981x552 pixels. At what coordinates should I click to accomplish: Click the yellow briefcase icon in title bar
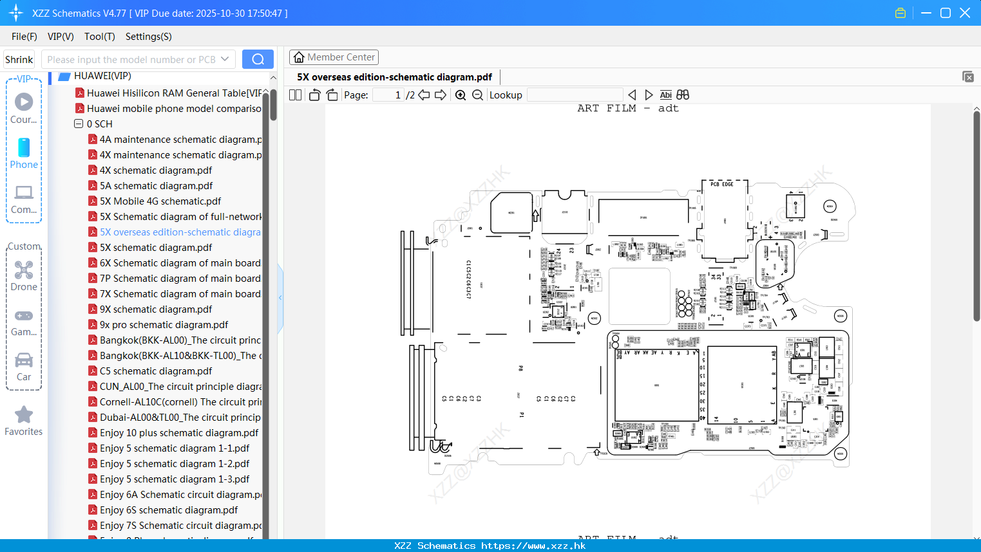900,13
